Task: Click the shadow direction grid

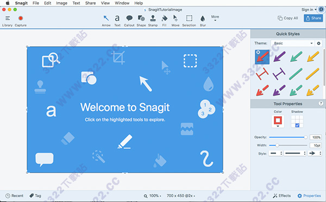Action: coord(297,122)
